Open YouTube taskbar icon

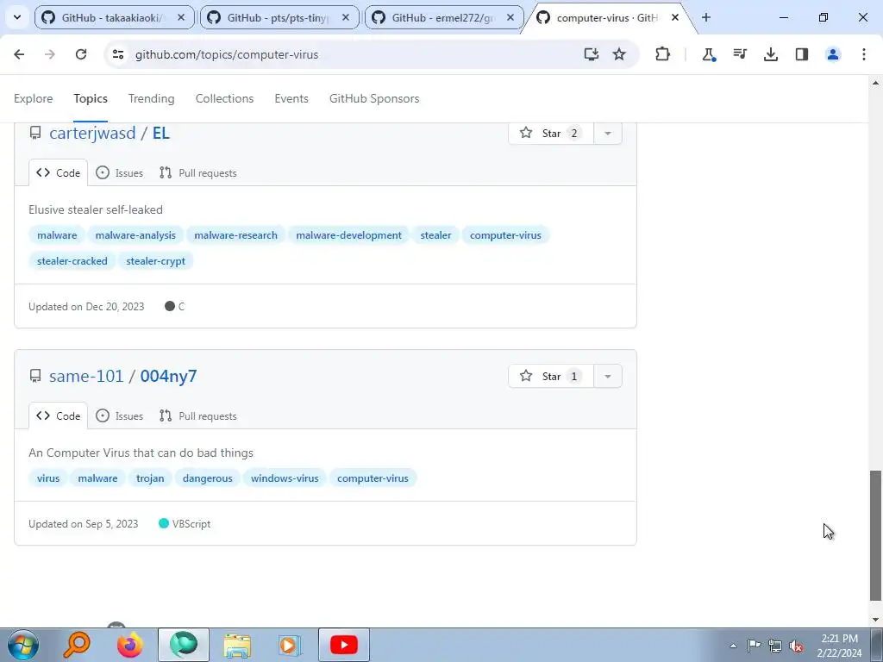(x=344, y=645)
